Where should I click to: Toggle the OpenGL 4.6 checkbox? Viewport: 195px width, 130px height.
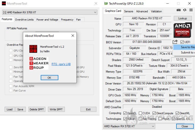pyautogui.click(x=173, y=119)
